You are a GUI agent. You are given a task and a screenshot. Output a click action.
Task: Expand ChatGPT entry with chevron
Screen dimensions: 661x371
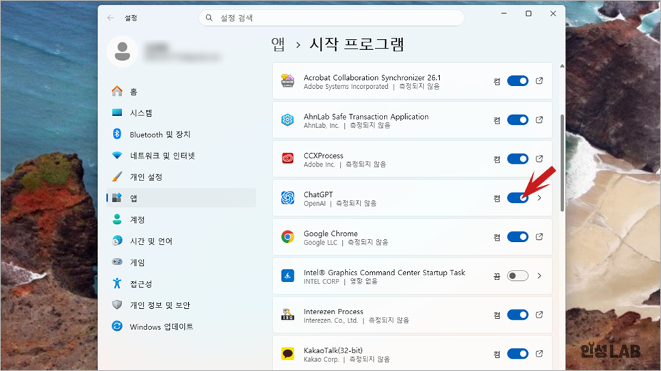coord(539,198)
